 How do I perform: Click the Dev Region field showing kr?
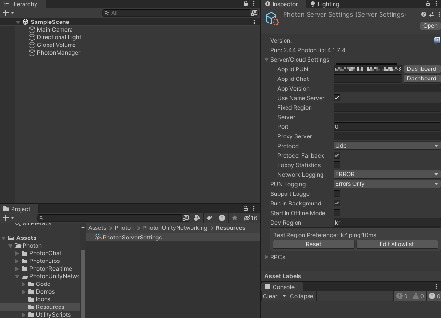387,223
